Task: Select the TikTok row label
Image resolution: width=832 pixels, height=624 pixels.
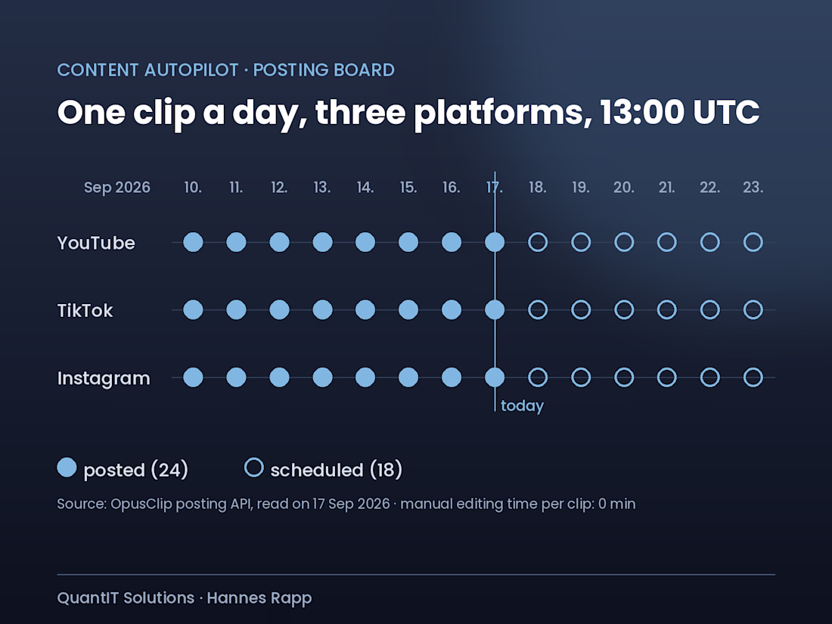Action: pos(85,310)
